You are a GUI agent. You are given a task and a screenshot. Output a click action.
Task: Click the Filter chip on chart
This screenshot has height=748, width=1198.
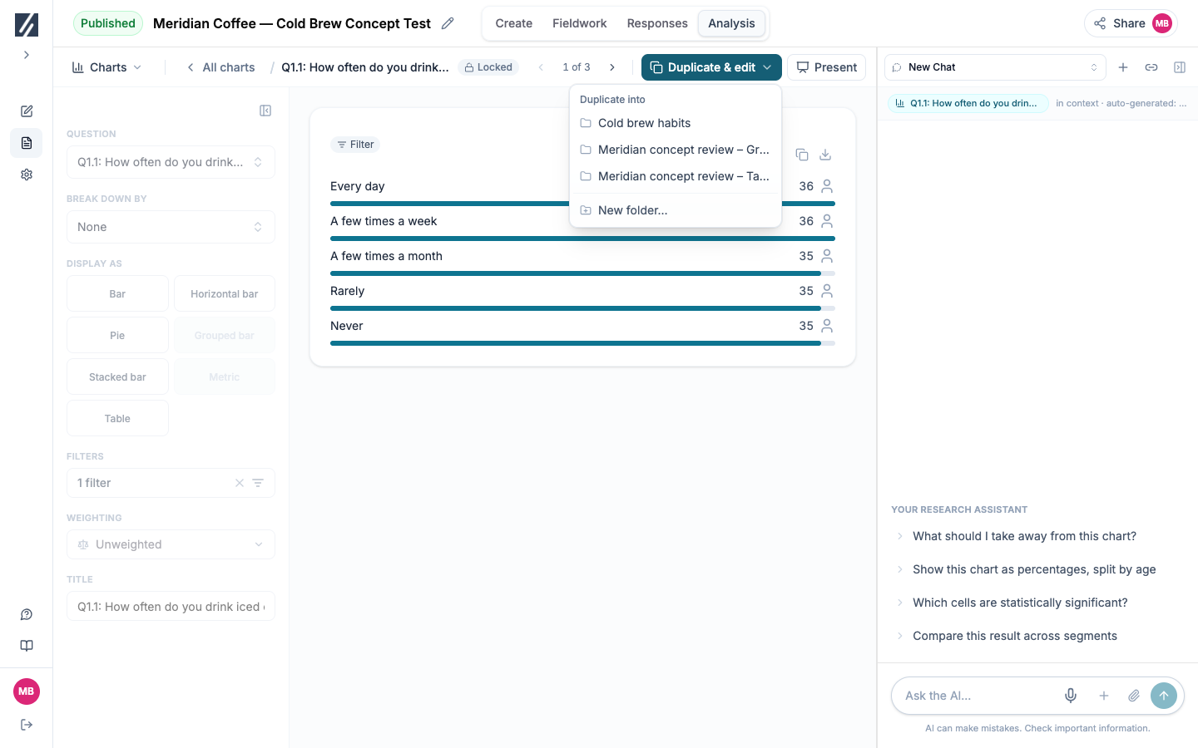tap(355, 145)
